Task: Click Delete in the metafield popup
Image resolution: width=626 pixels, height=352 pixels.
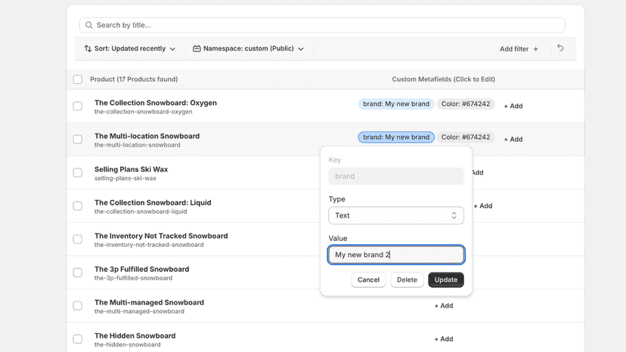Action: 407,279
